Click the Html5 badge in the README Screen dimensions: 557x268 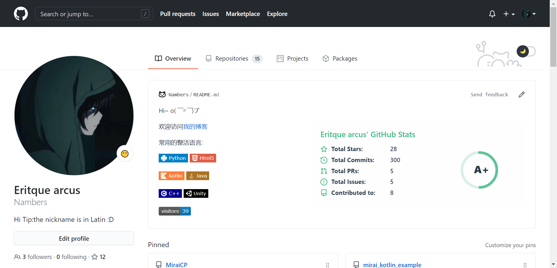[203, 158]
